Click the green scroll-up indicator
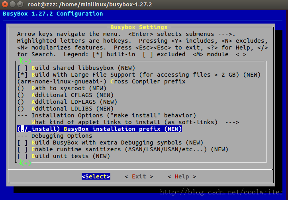 coord(25,61)
